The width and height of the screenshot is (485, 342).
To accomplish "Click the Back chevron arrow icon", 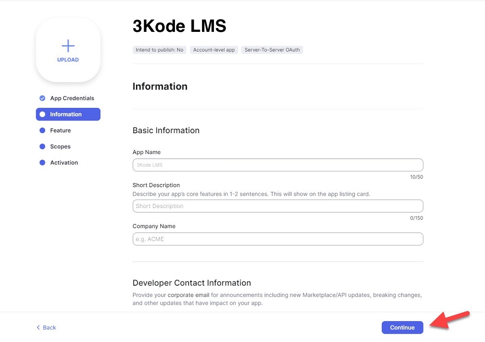I will (39, 327).
